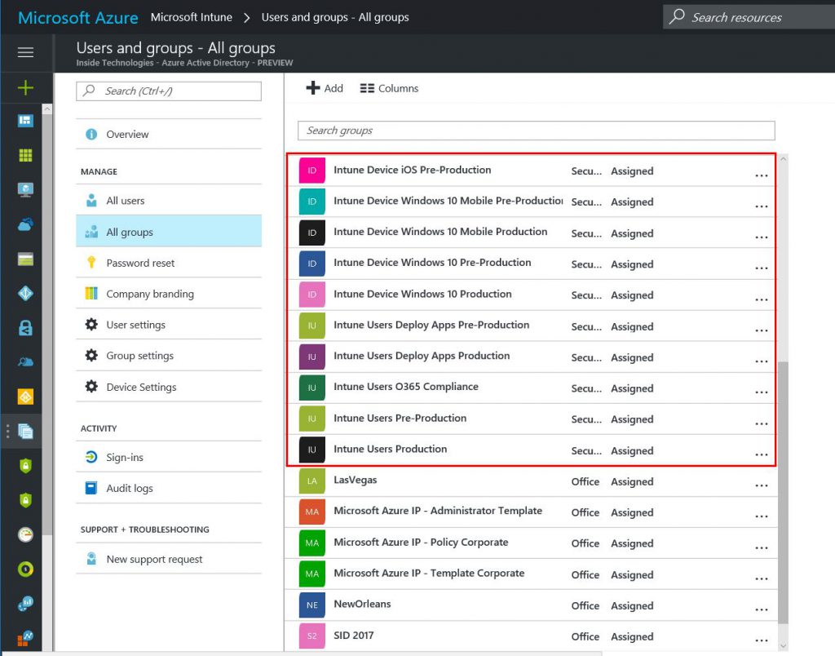
Task: Open more options for Intune Users Deploy Apps Pre-Production
Action: 762,330
